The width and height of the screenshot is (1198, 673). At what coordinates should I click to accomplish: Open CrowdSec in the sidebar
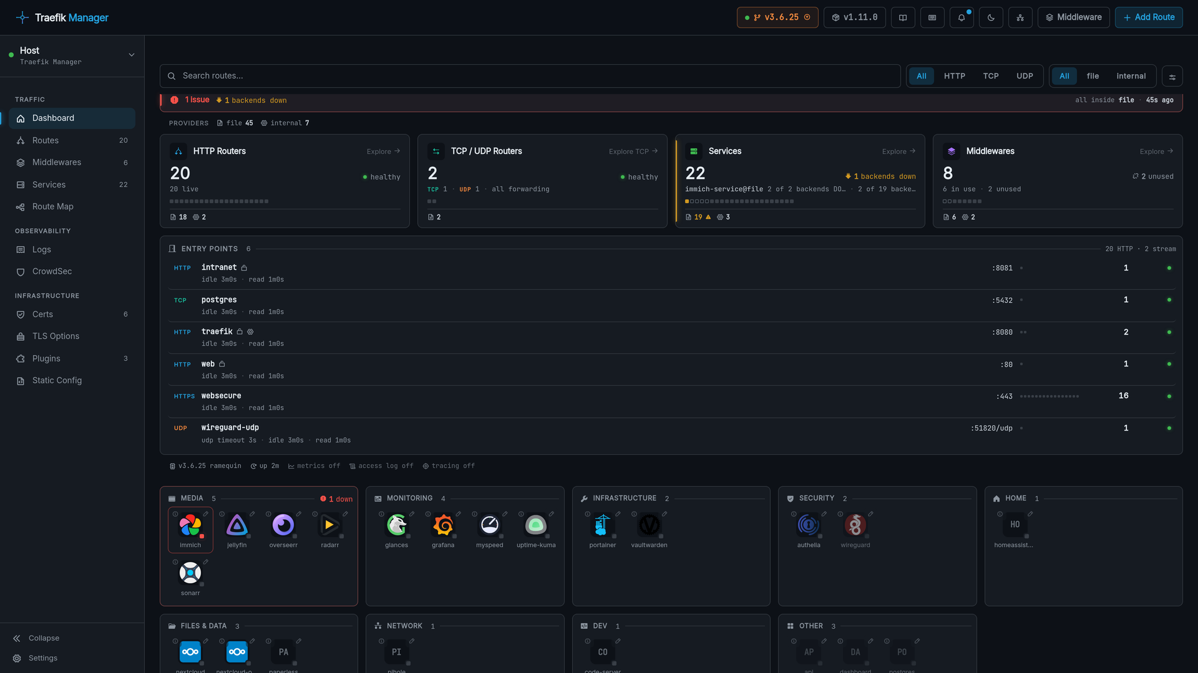tap(72, 272)
